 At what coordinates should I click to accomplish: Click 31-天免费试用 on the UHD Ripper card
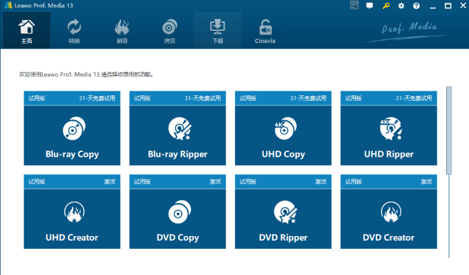pyautogui.click(x=414, y=98)
